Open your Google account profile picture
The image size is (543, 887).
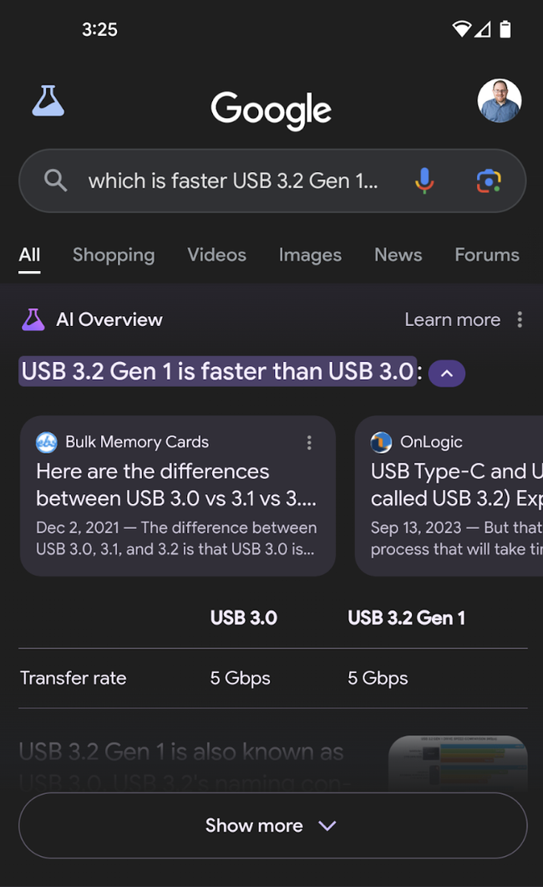coord(500,100)
